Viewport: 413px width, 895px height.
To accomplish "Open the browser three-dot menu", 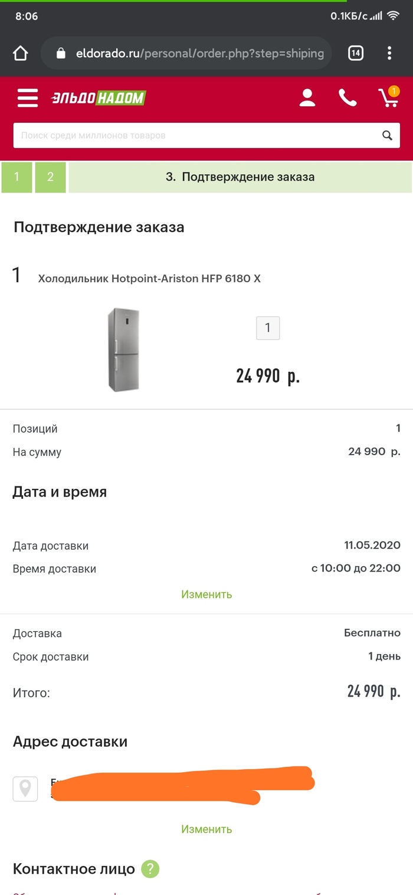I will 389,54.
